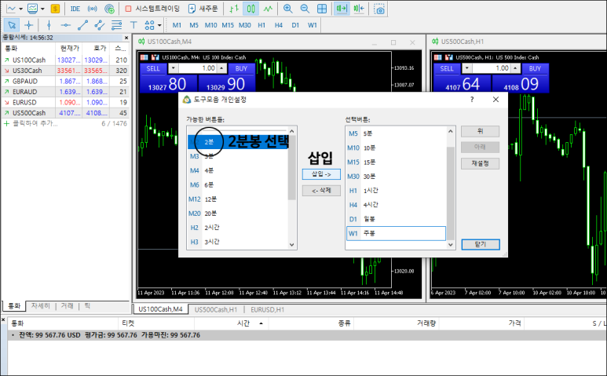Increase US100Cash volume stepper
607x376 pixels.
221,68
